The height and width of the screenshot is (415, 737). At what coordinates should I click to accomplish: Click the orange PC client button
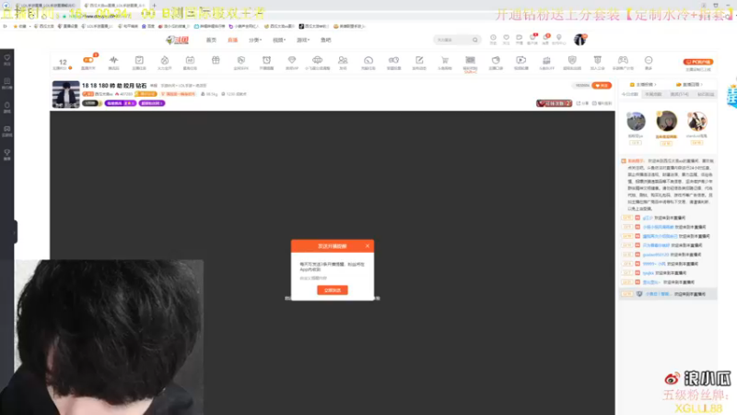(698, 62)
